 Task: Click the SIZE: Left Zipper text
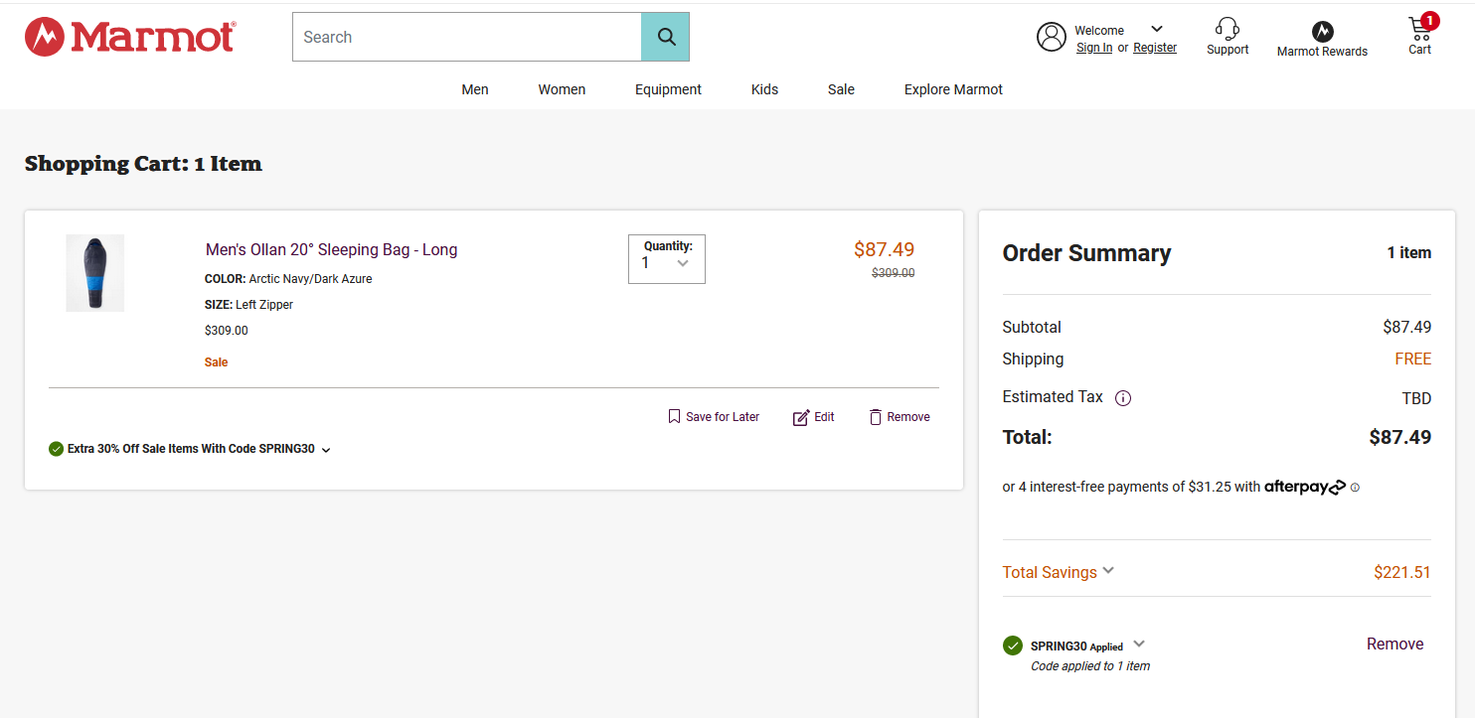point(248,305)
